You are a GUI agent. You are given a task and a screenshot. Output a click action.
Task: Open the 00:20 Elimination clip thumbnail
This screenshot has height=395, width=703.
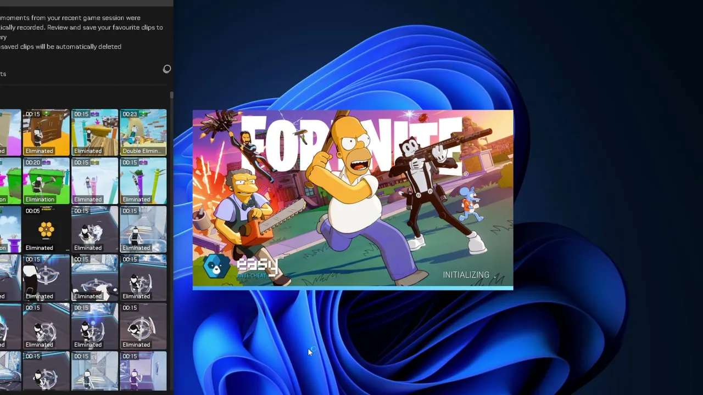coord(47,181)
